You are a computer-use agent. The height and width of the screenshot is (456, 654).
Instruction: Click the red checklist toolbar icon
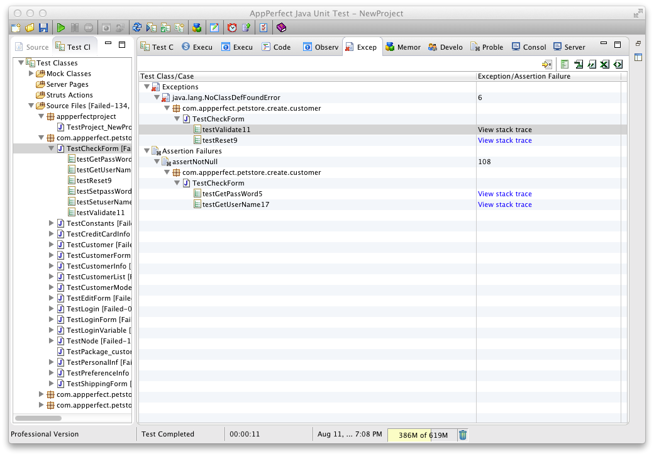[x=263, y=28]
